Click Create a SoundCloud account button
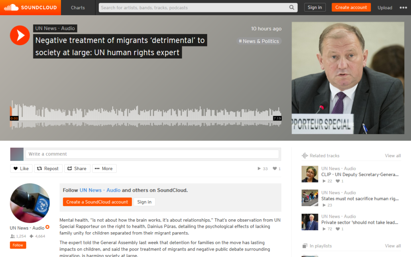This screenshot has width=411, height=257. pyautogui.click(x=97, y=202)
